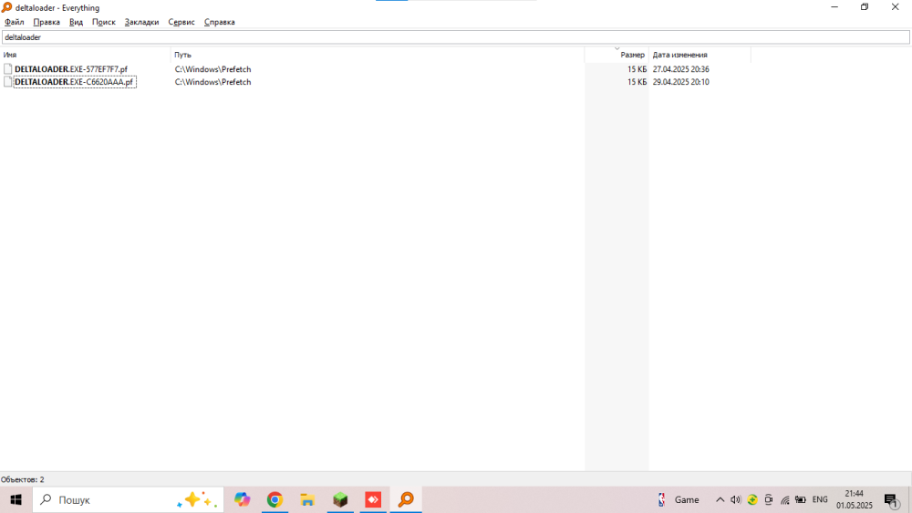912x513 pixels.
Task: Click the Meet Now camera tray icon
Action: (x=768, y=499)
